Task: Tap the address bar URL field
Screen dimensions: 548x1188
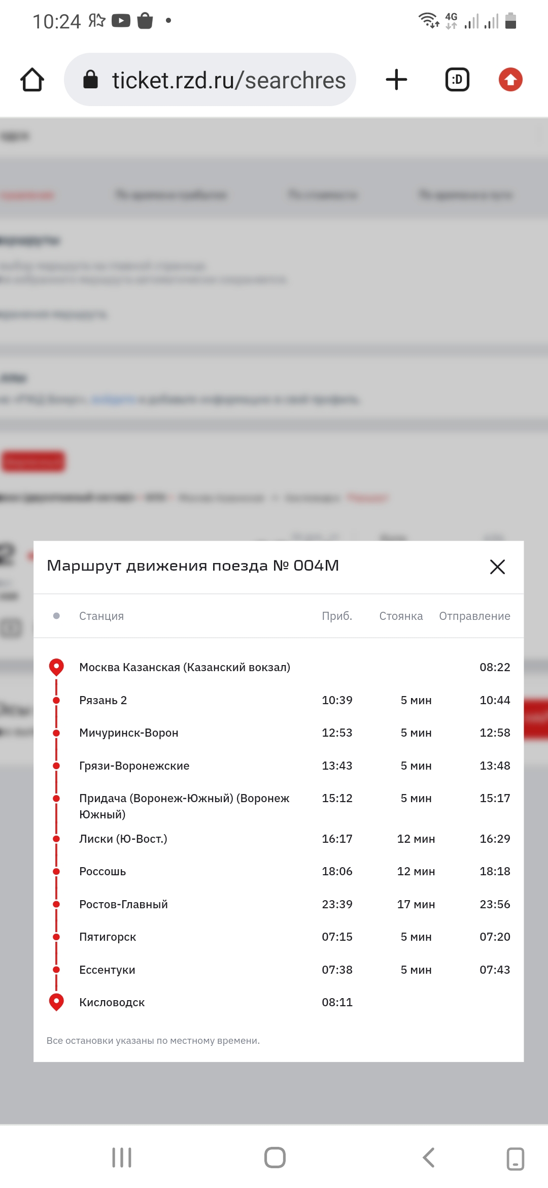Action: [228, 80]
